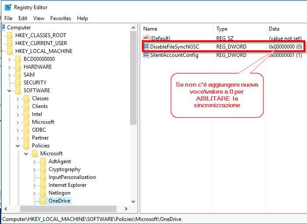The image size is (307, 224).
Task: Expand the Partner key
Action: coord(18,138)
